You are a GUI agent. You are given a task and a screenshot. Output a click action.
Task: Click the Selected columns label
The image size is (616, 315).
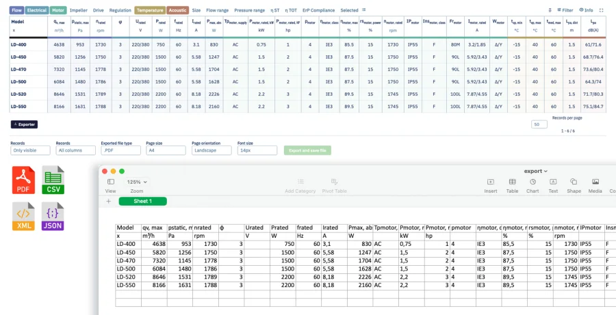pyautogui.click(x=349, y=10)
